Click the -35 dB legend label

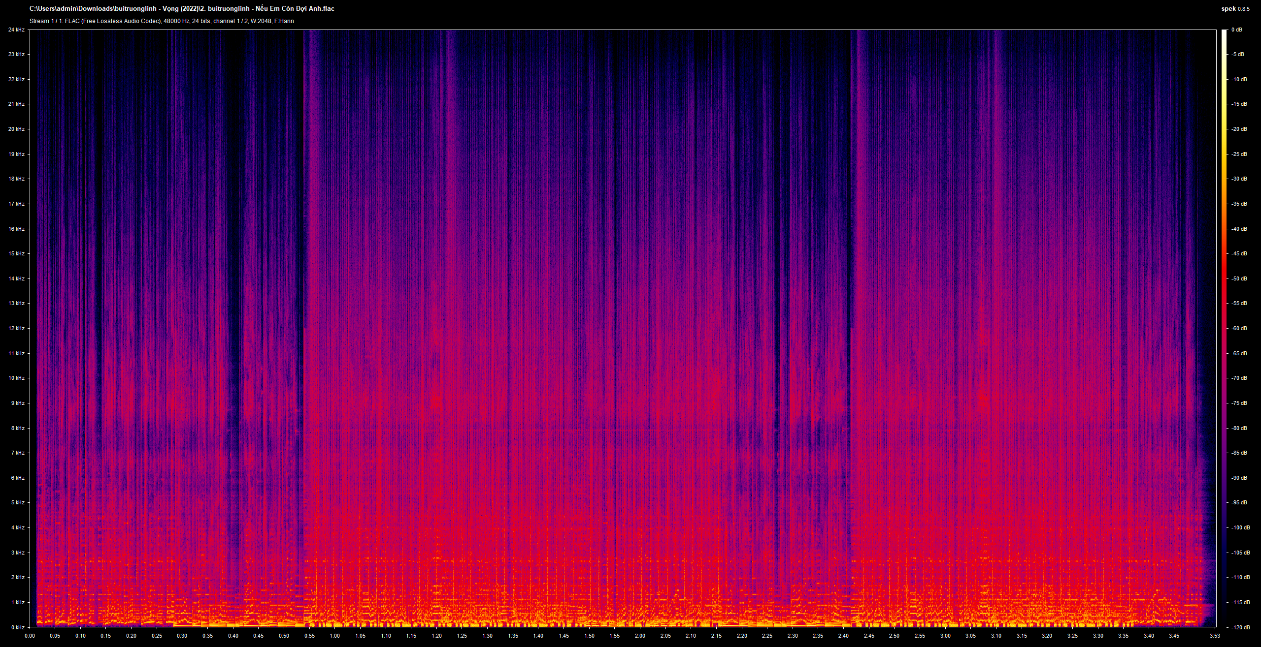tap(1239, 204)
